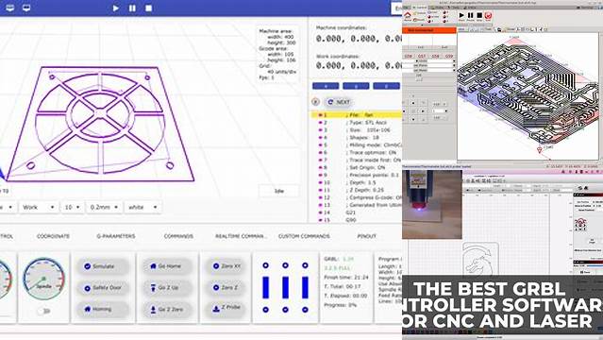603x340 pixels.
Task: Click the Homing button
Action: (x=103, y=309)
